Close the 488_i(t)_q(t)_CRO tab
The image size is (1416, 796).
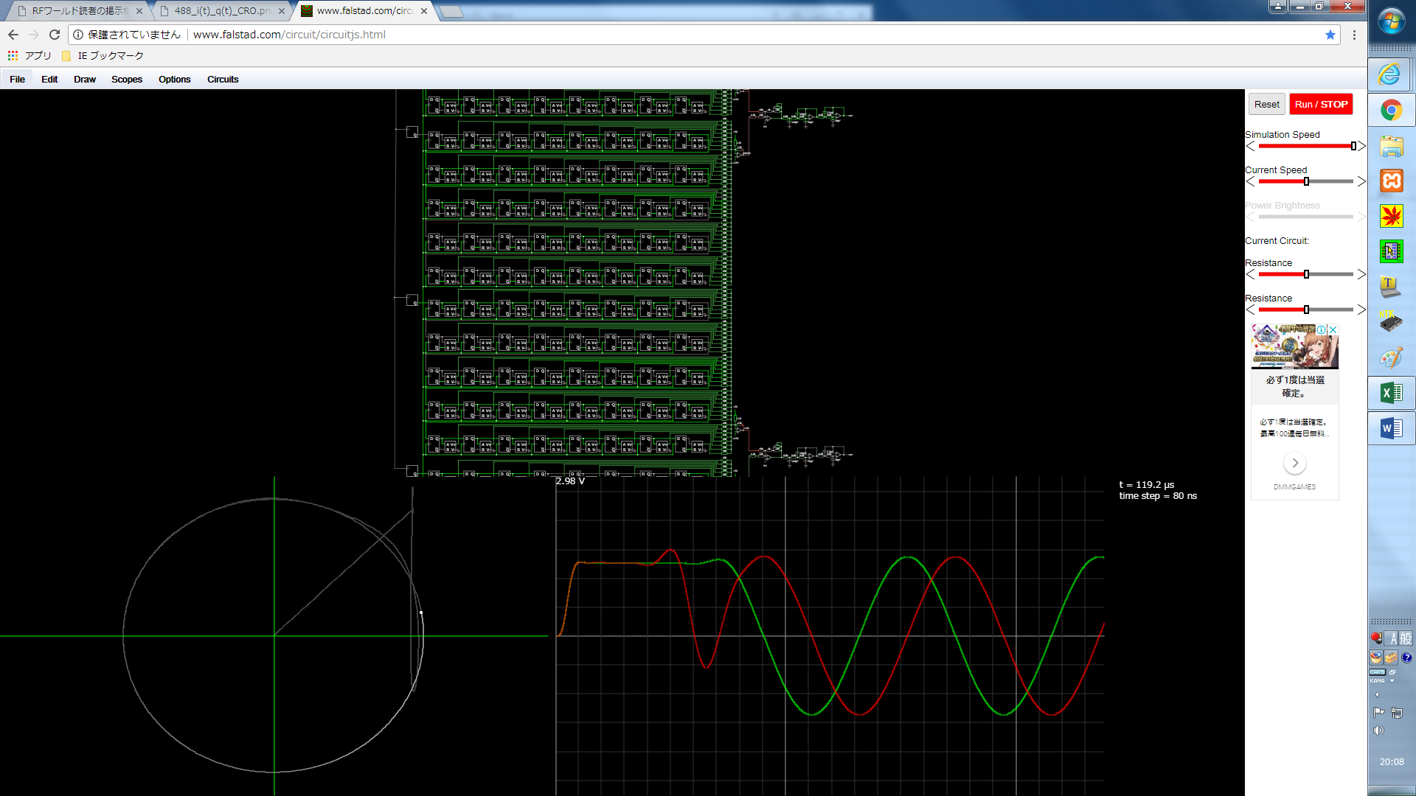pos(282,11)
